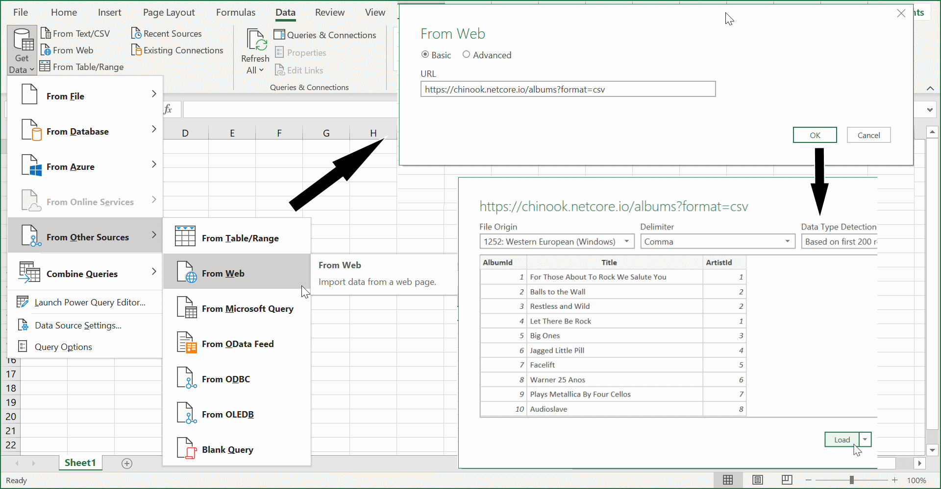Click the URL input field

click(568, 89)
